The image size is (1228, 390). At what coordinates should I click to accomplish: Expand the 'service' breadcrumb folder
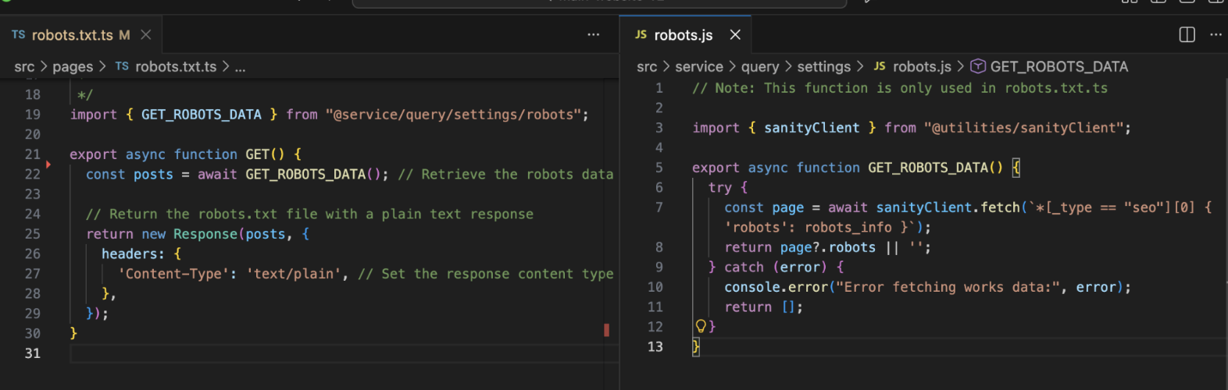tap(698, 67)
